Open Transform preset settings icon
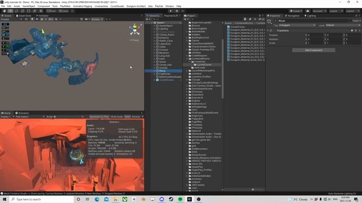The width and height of the screenshot is (362, 203). tap(356, 30)
